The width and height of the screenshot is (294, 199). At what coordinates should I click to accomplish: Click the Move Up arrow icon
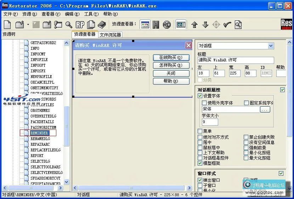(194, 24)
